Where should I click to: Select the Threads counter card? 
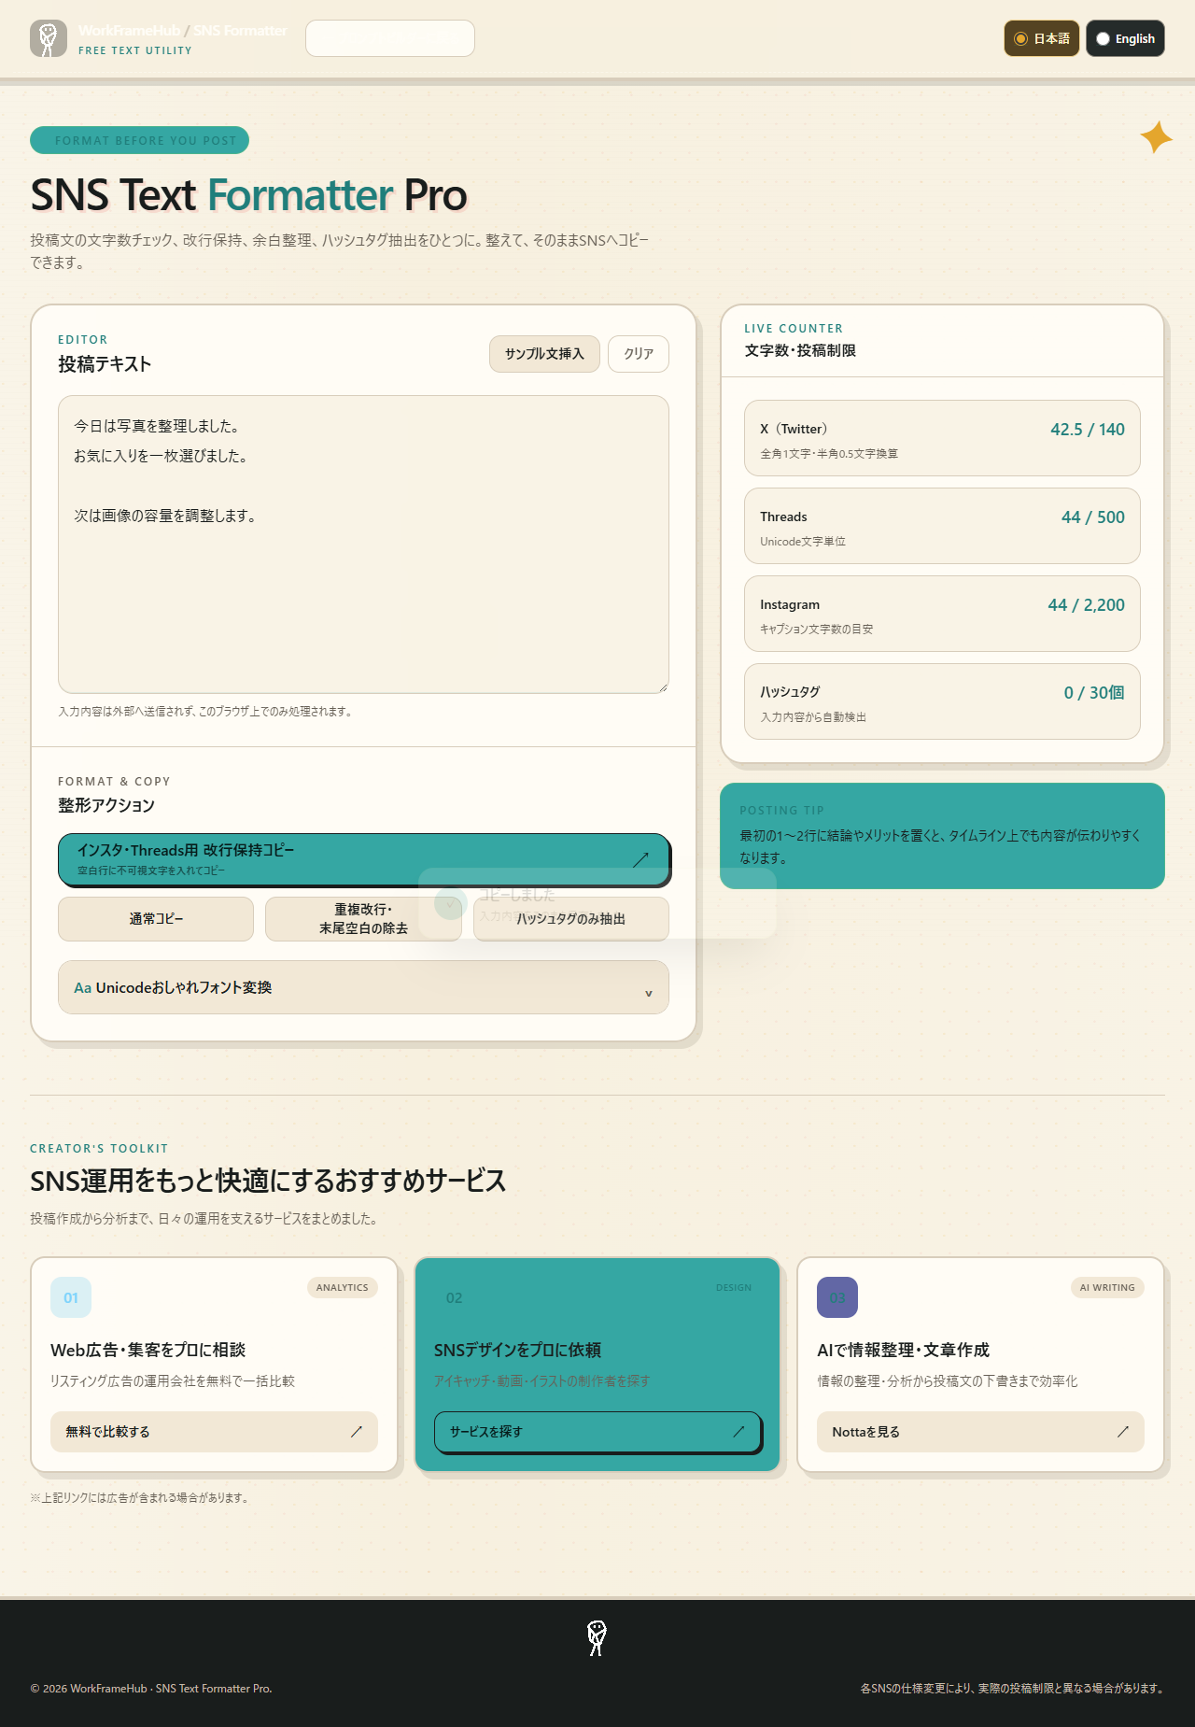[x=942, y=526]
